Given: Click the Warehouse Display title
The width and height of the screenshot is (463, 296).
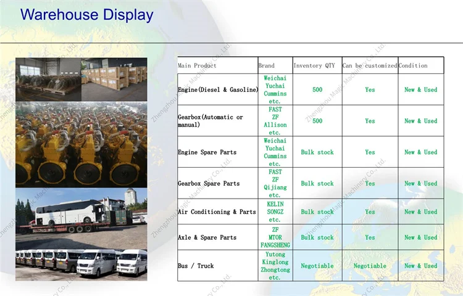Looking at the screenshot, I should point(86,15).
